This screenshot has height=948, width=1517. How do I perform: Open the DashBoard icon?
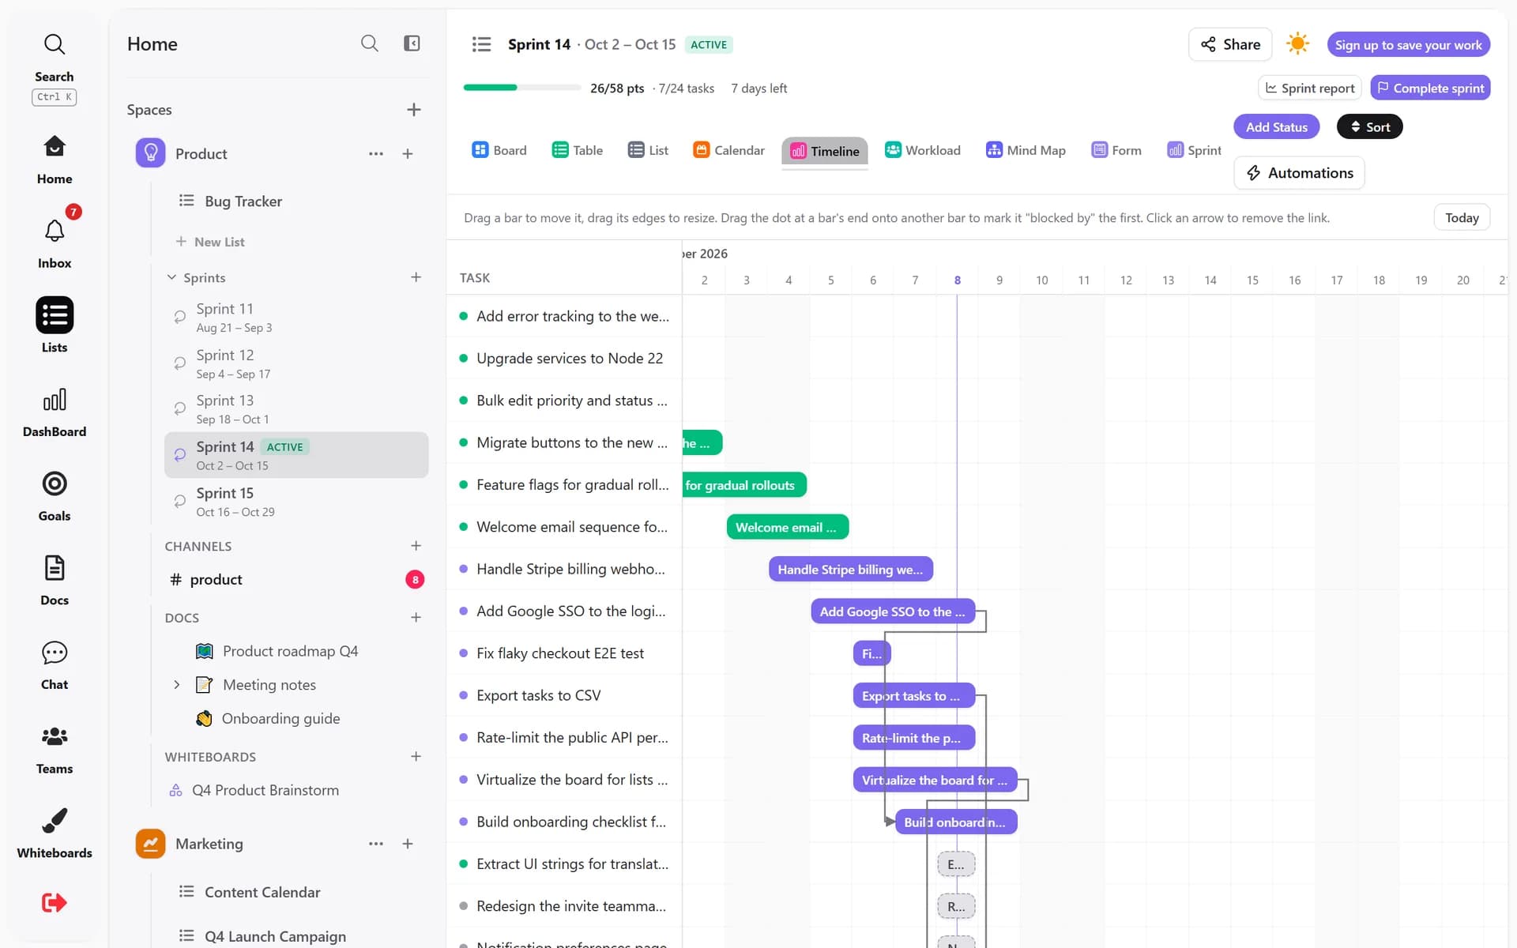pyautogui.click(x=54, y=412)
